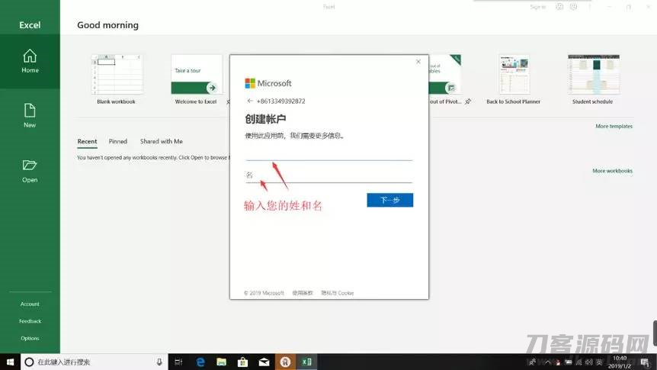Screen dimensions: 657x370
Task: Open the Account page
Action: (30, 304)
